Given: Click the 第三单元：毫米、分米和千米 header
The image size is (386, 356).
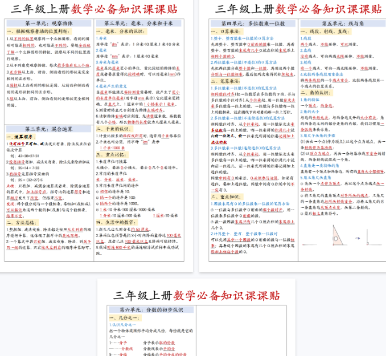Looking at the screenshot, I should tap(139, 23).
